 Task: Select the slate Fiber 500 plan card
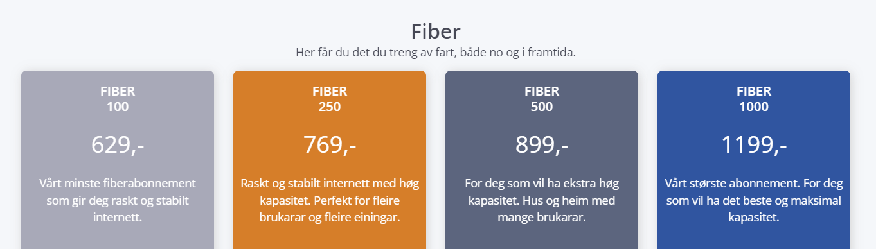[x=542, y=160]
